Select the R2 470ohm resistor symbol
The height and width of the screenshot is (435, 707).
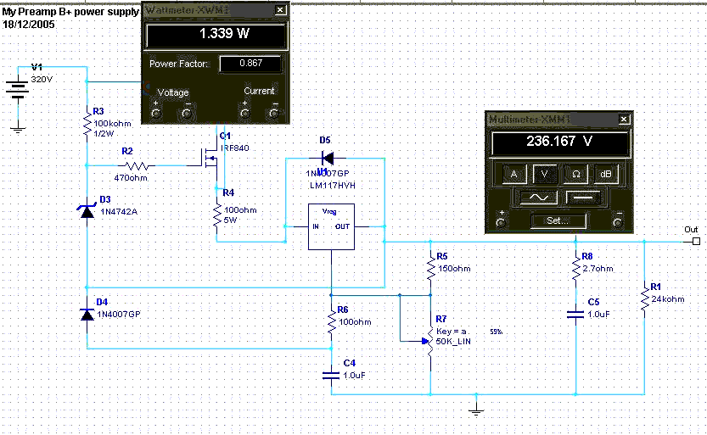(x=136, y=165)
